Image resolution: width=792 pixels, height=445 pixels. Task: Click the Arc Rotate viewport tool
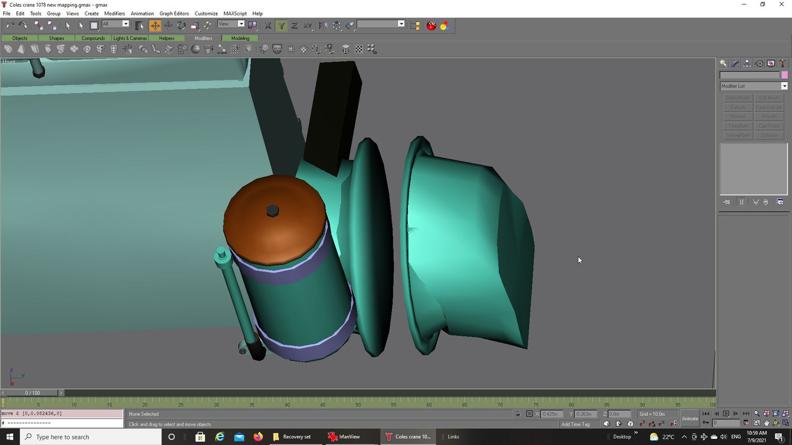pyautogui.click(x=777, y=423)
